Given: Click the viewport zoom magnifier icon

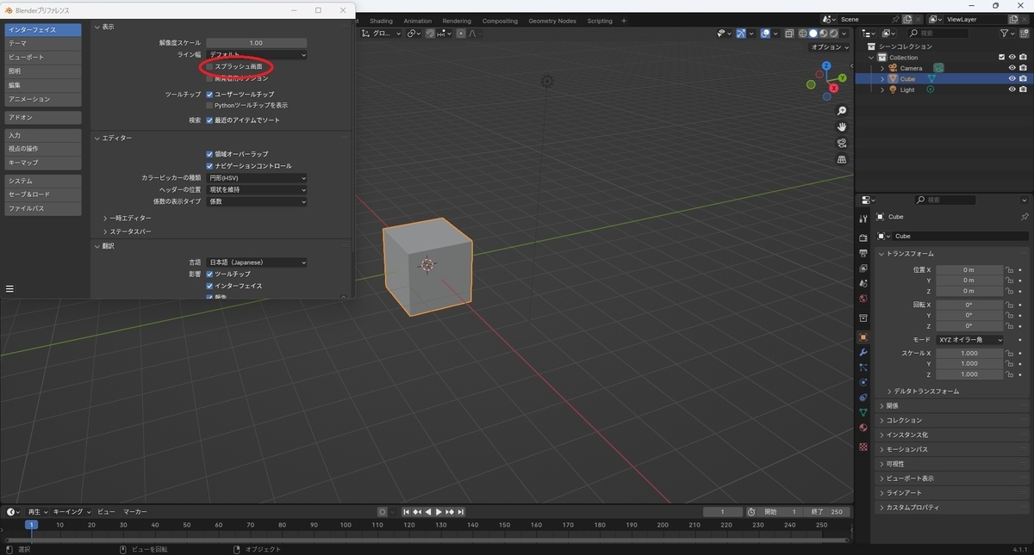Looking at the screenshot, I should pos(842,111).
